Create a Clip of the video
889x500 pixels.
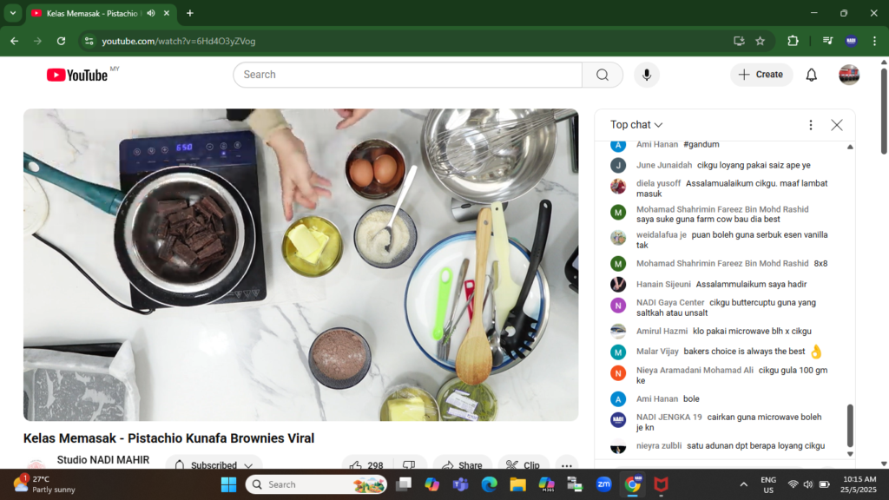(523, 465)
